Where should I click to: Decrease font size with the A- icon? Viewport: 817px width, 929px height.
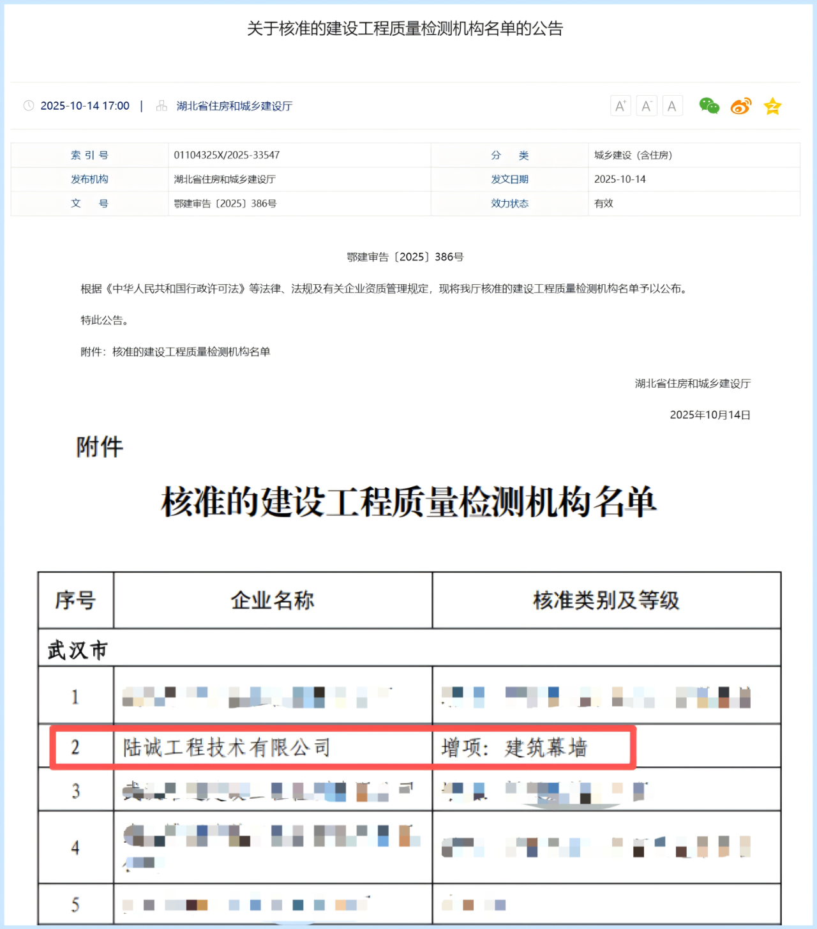pos(646,106)
